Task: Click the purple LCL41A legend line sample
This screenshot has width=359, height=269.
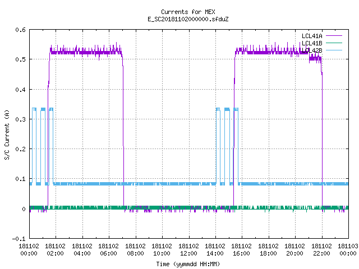Action: coord(334,36)
